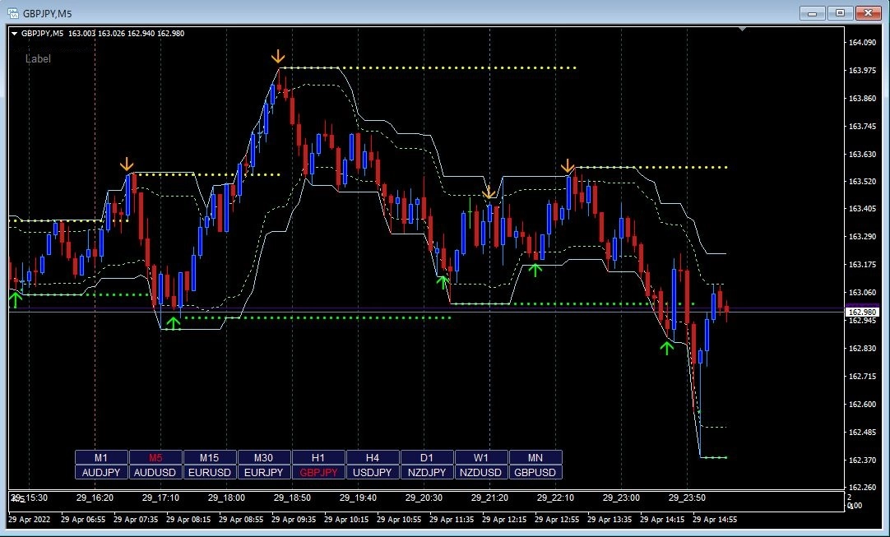Minimize the GBPJPY chart window
This screenshot has width=890, height=537.
[x=812, y=12]
